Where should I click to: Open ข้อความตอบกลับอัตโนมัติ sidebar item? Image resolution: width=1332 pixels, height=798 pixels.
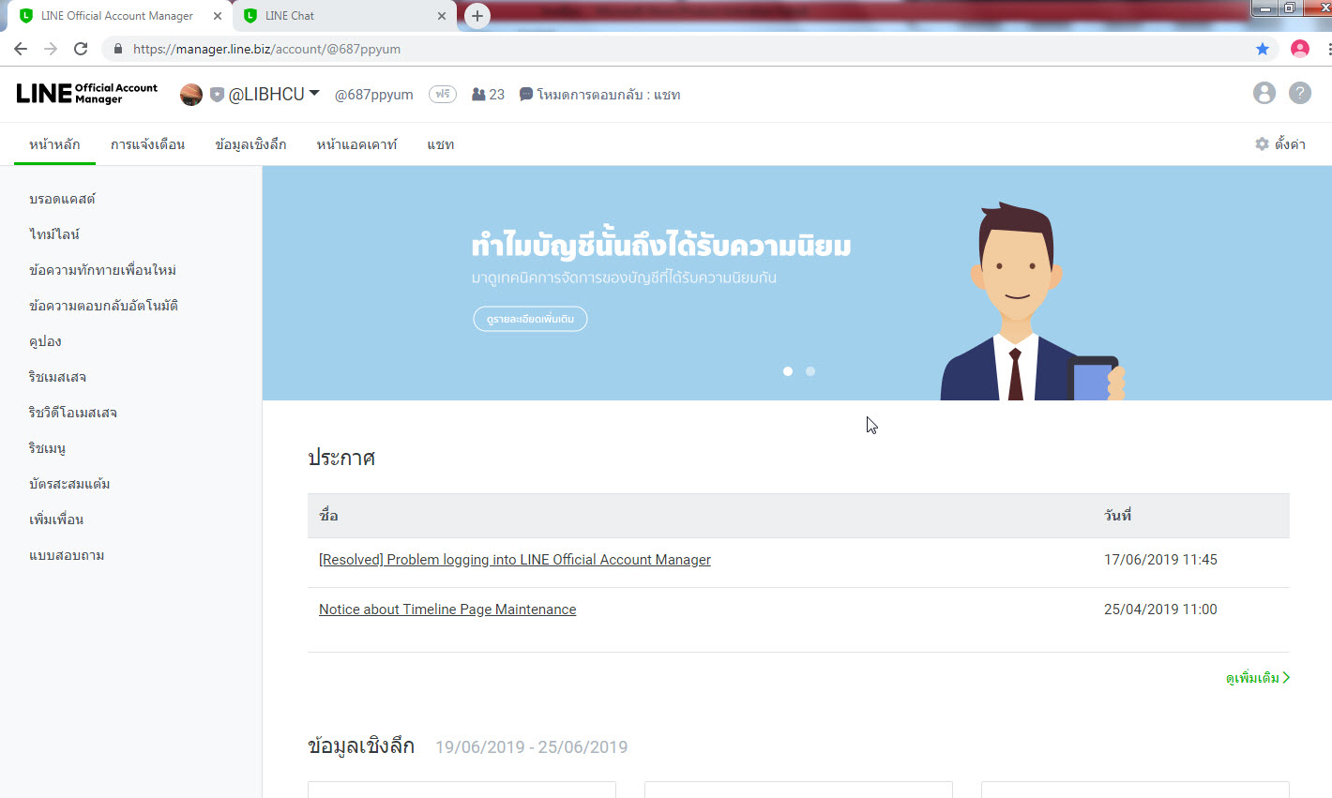[103, 306]
